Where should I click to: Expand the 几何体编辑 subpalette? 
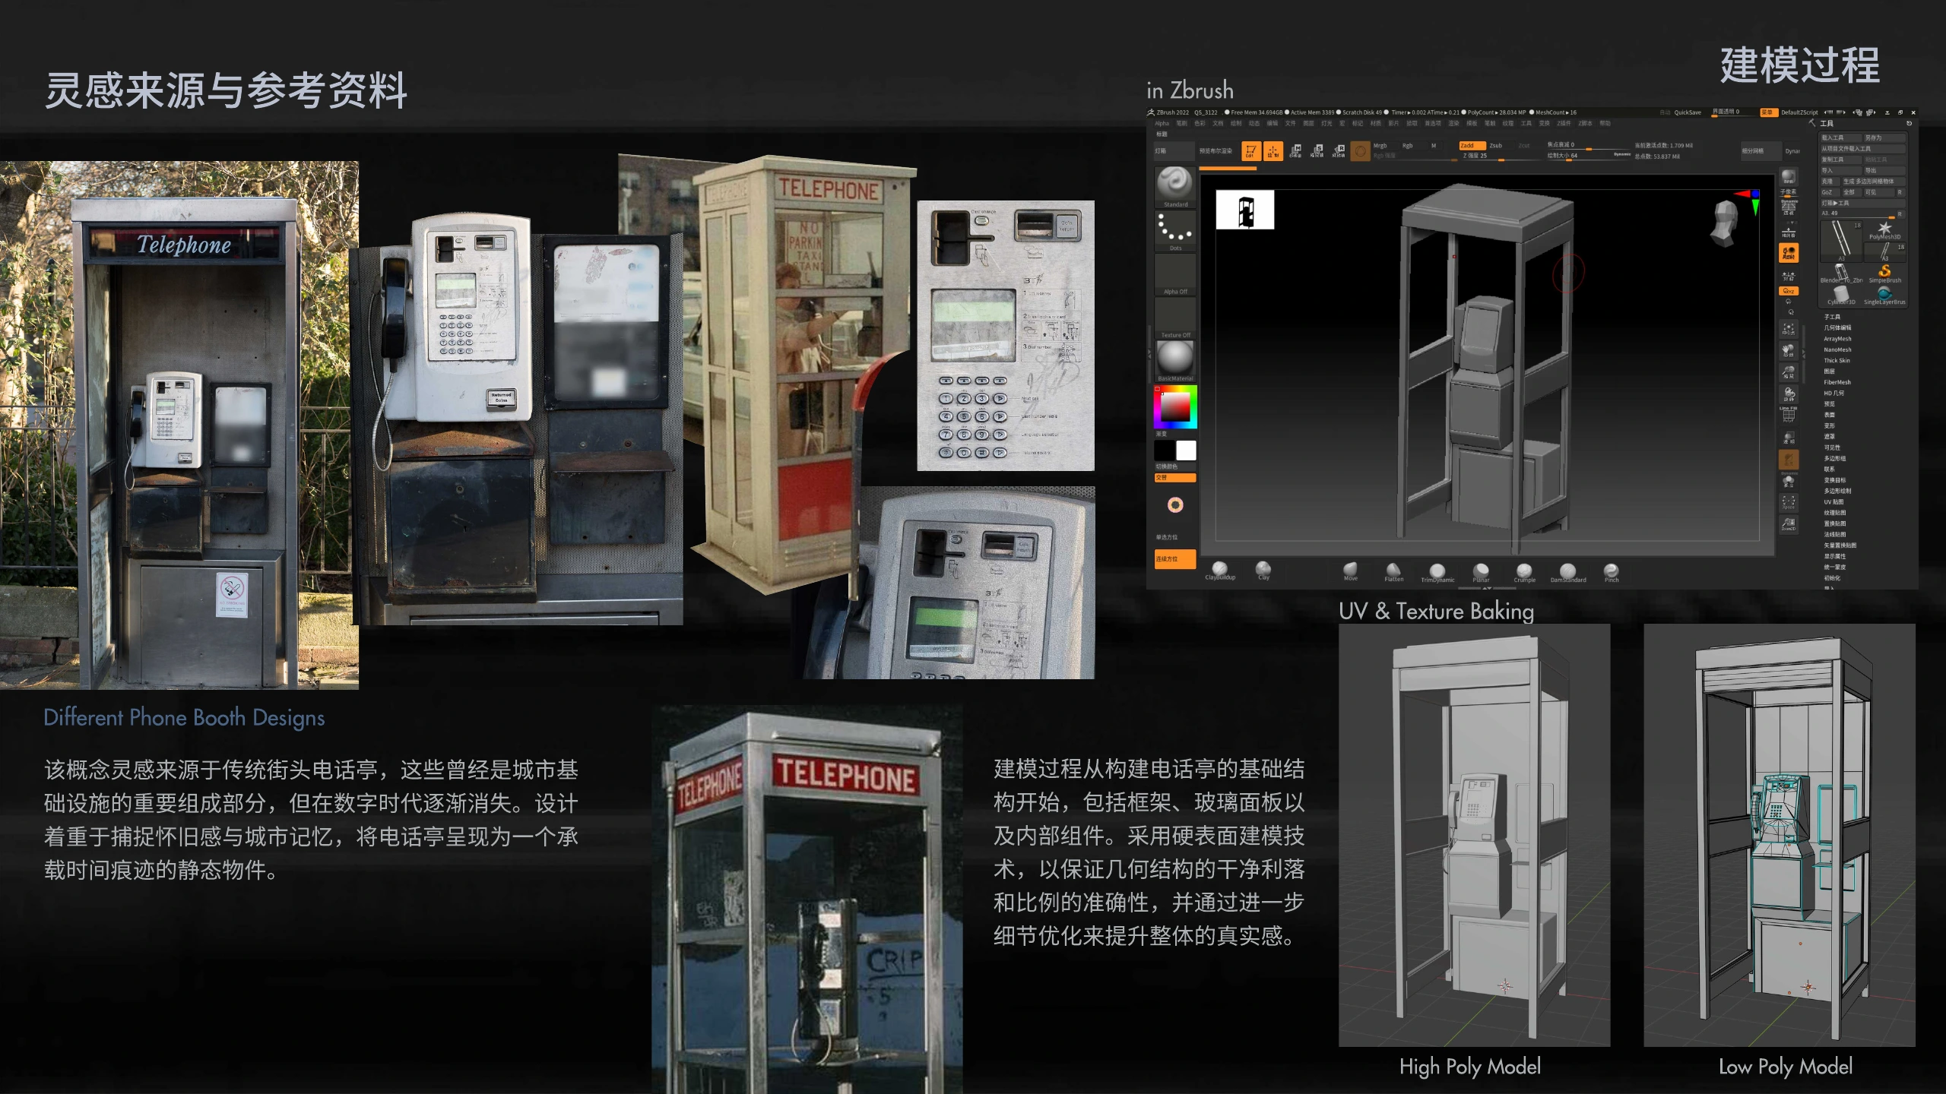[1838, 327]
